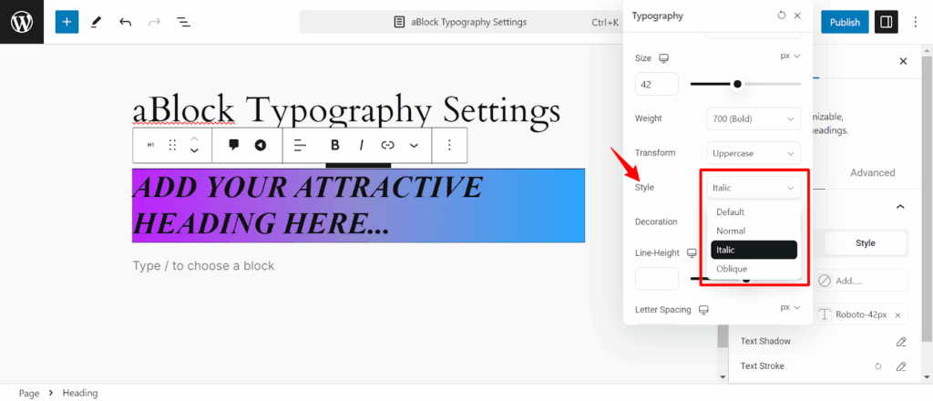
Task: Edit Text Shadow pencil icon
Action: [901, 342]
